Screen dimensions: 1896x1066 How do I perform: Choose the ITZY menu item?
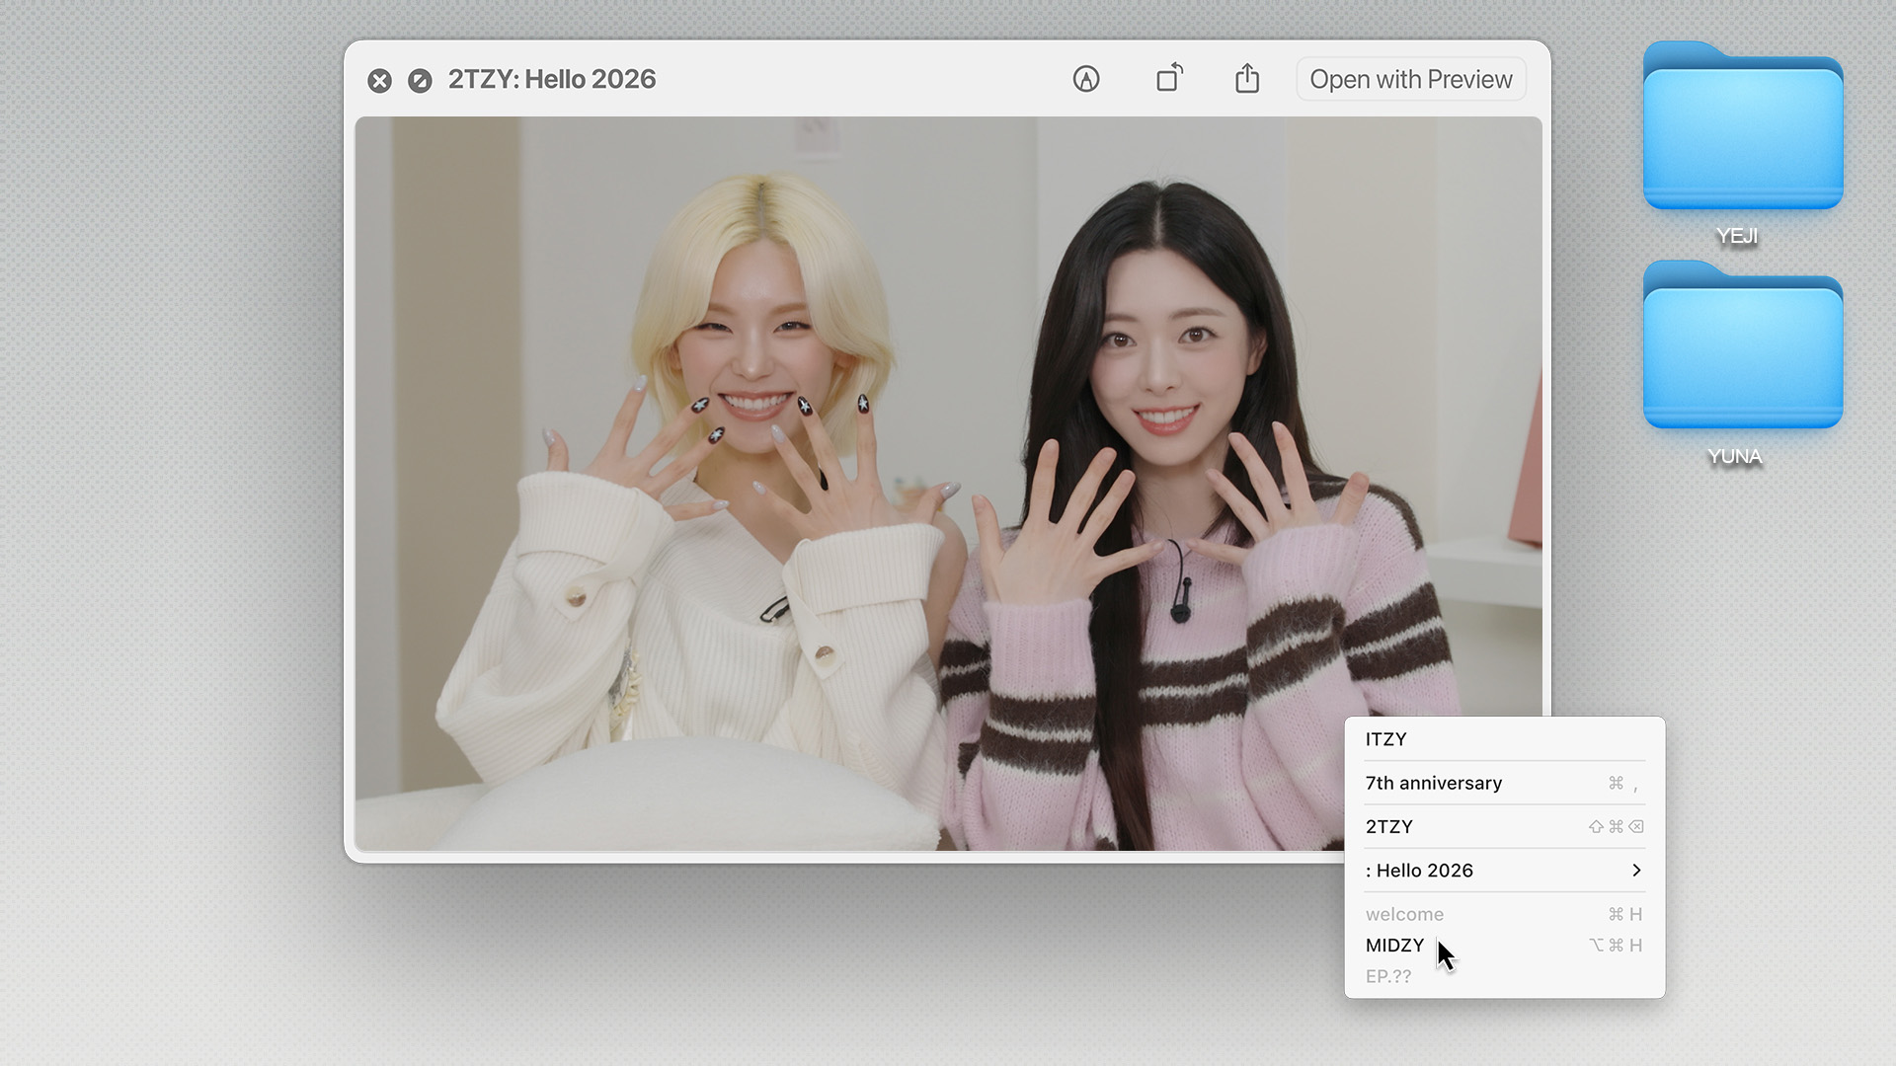pyautogui.click(x=1386, y=739)
